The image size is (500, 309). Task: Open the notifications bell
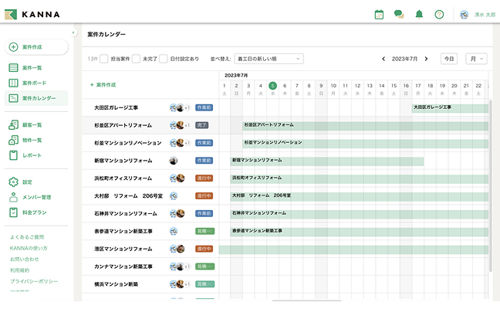click(x=419, y=15)
